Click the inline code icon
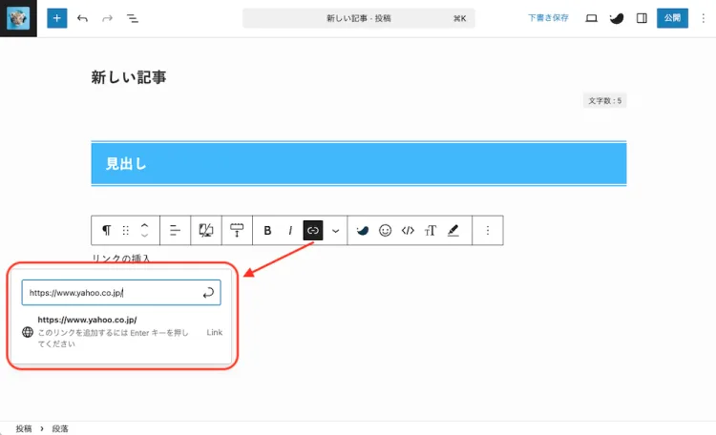 (x=408, y=231)
